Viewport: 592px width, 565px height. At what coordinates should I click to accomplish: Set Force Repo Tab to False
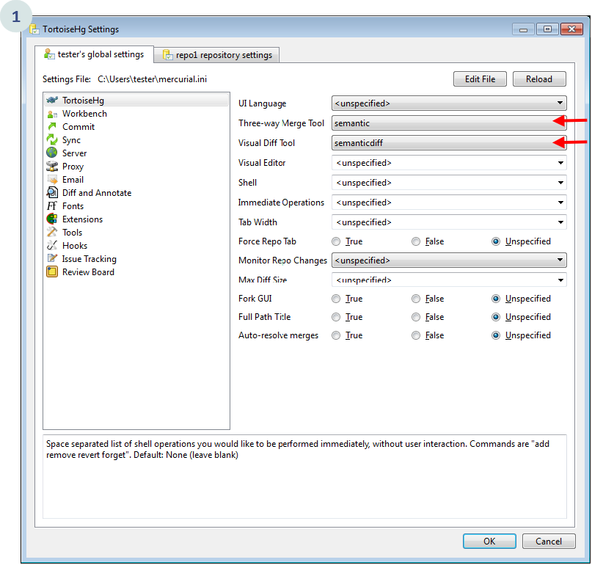coord(416,241)
